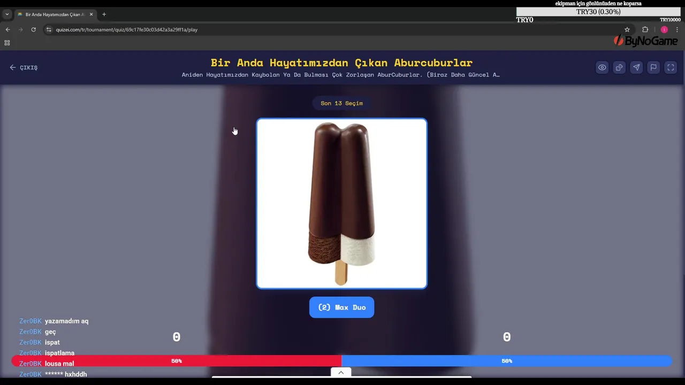Click the blue 50% vote bar
The height and width of the screenshot is (385, 685).
pyautogui.click(x=507, y=361)
